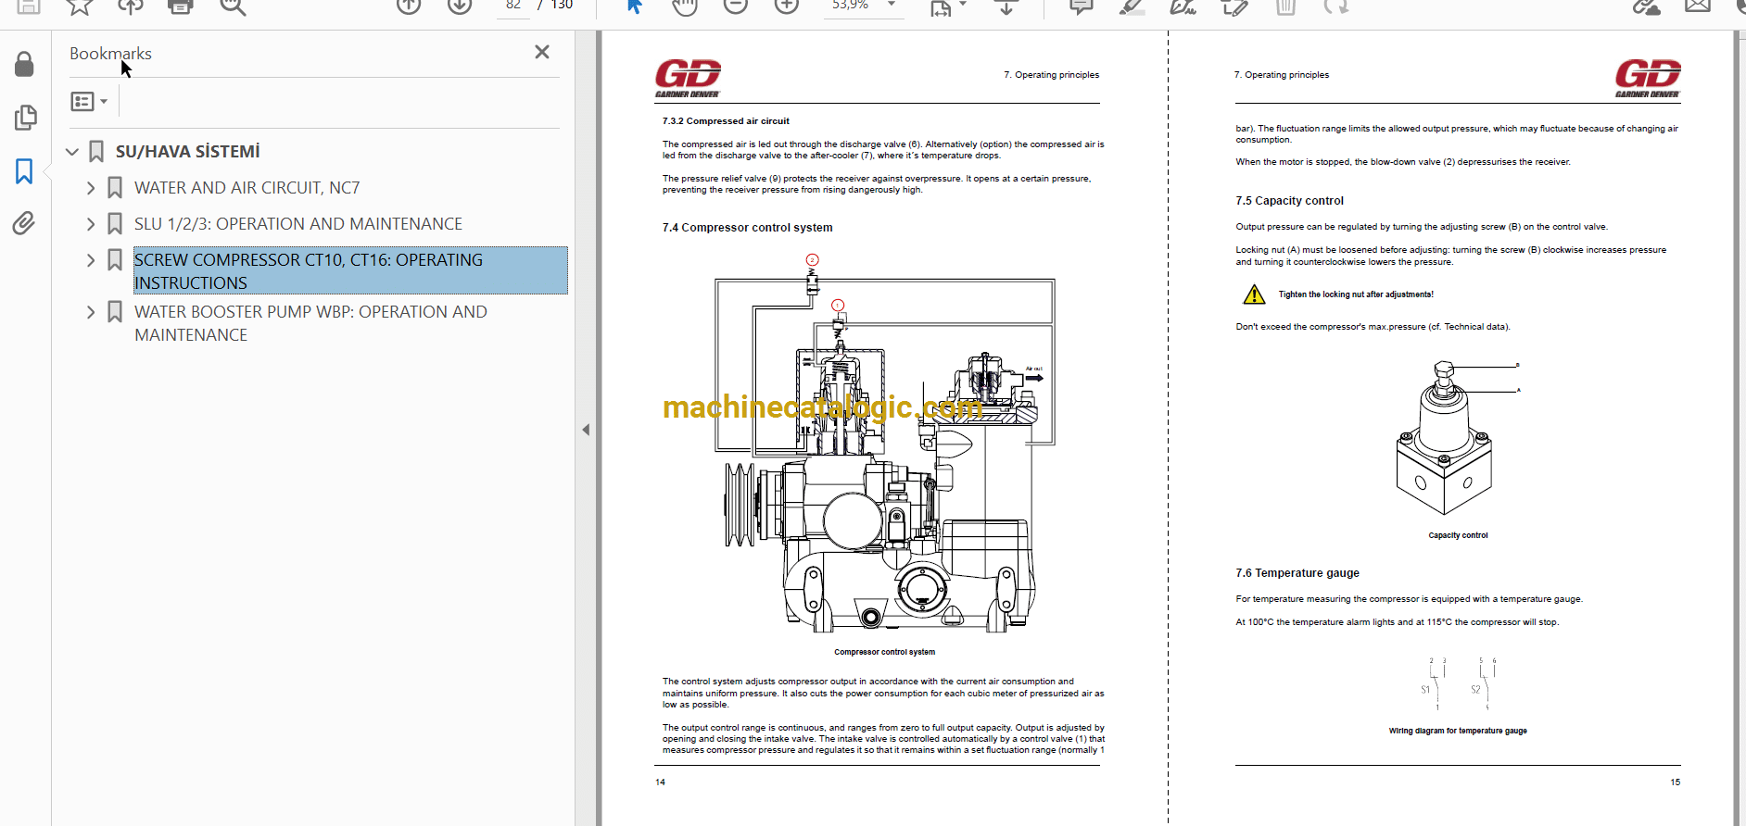Open the bookmark options dropdown menu
The height and width of the screenshot is (826, 1746).
89,101
